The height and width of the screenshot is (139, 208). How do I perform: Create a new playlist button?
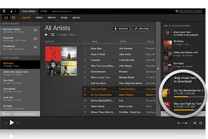click(x=6, y=114)
